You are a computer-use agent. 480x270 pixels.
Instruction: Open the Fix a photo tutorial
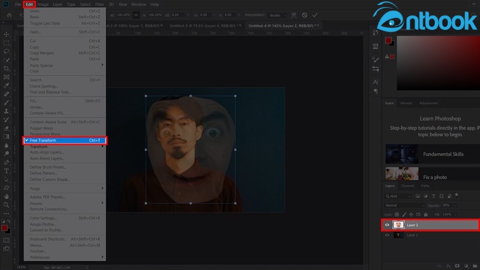pos(433,173)
